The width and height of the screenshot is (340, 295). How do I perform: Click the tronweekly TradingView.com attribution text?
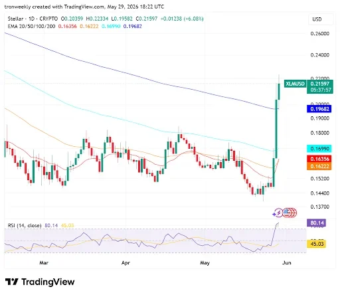point(84,7)
